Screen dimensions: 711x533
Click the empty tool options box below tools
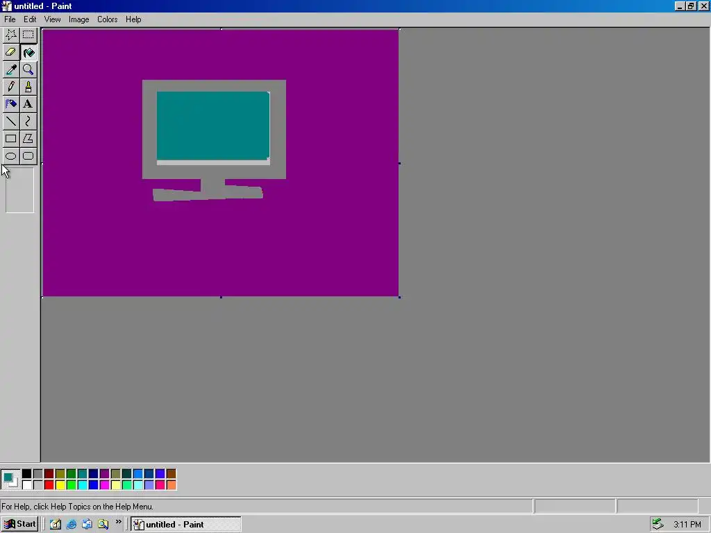(x=19, y=190)
